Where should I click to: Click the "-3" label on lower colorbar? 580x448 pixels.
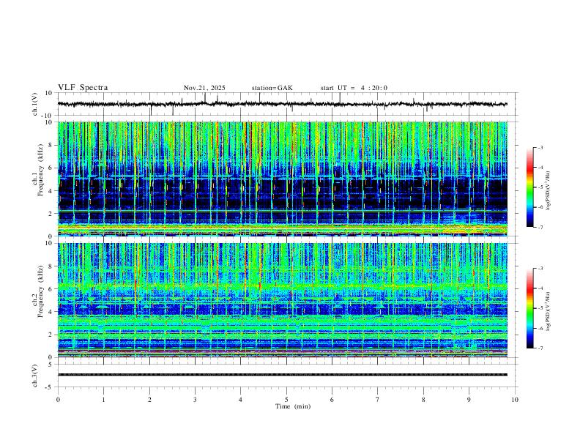pyautogui.click(x=540, y=269)
